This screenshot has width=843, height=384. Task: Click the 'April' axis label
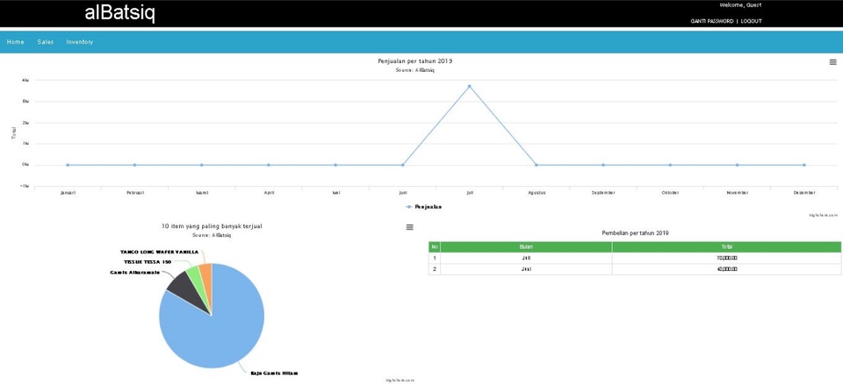tap(269, 193)
